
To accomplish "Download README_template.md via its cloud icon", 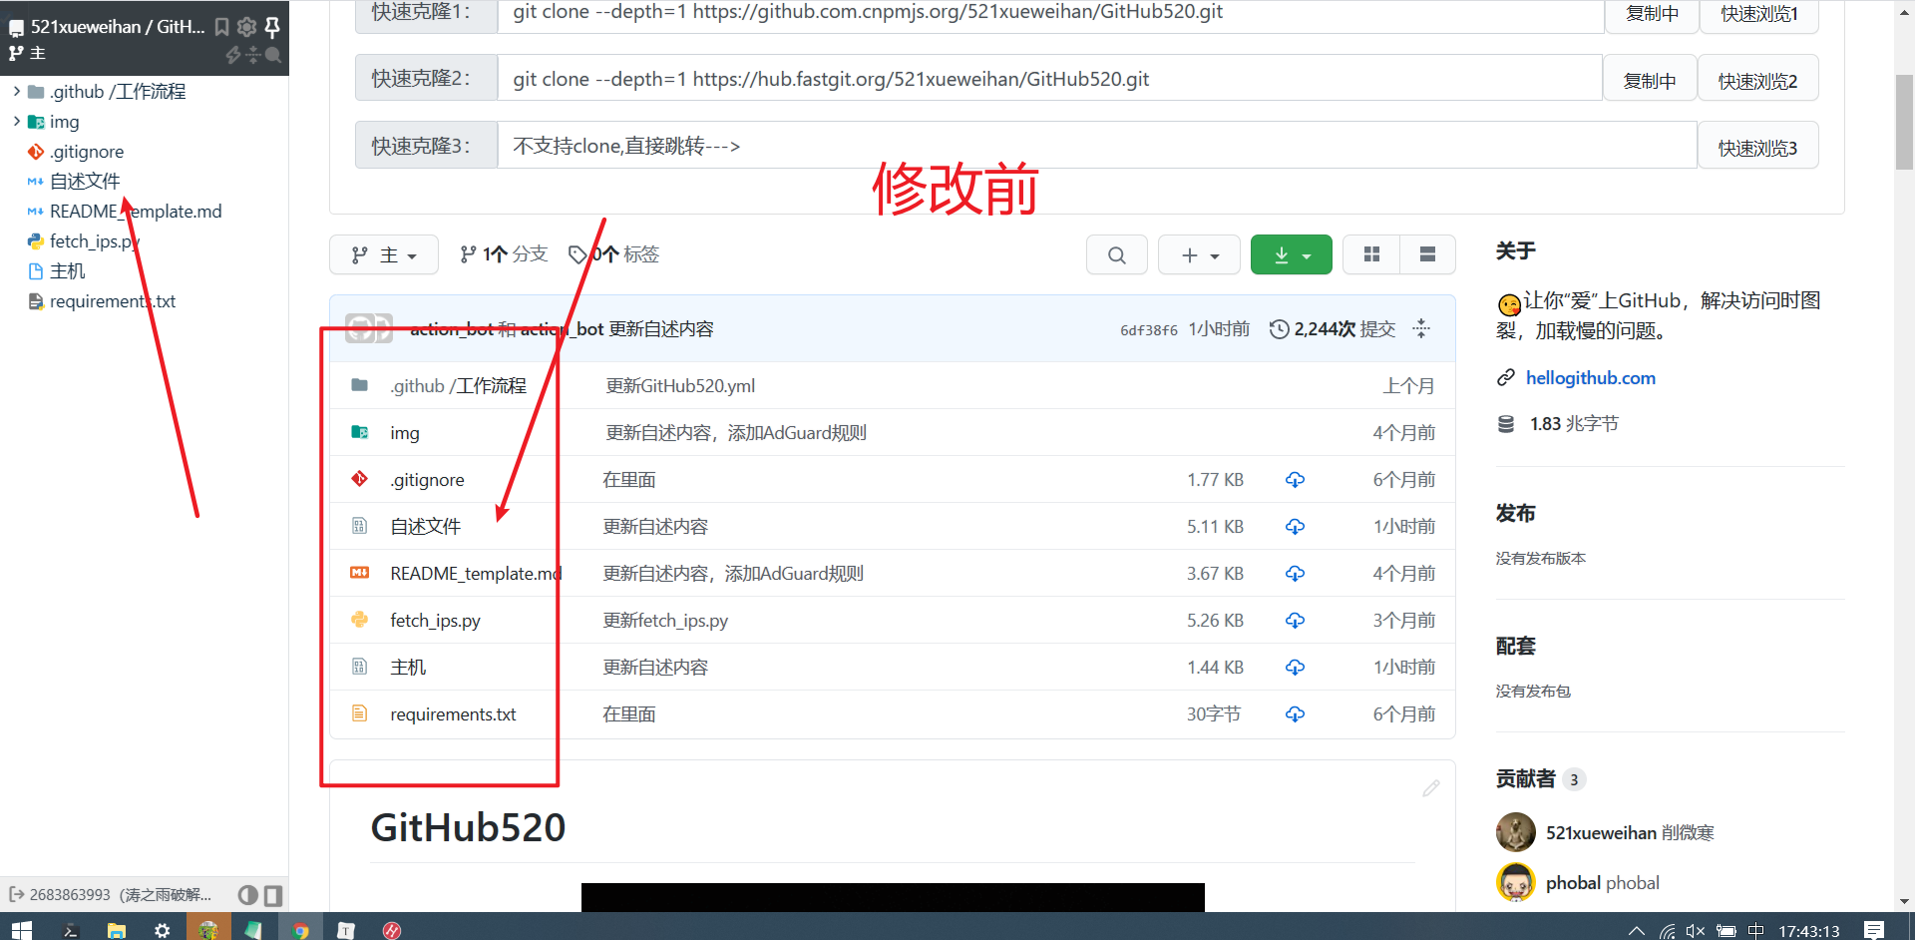I will click(x=1295, y=574).
